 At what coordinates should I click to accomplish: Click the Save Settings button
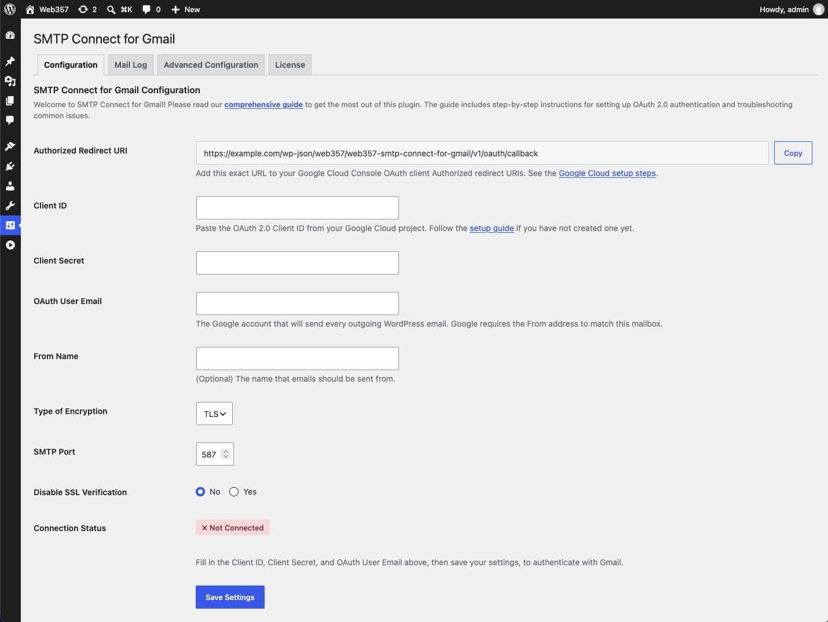(230, 597)
